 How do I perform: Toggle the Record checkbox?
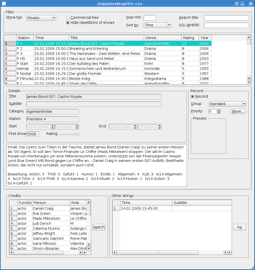tap(193, 97)
